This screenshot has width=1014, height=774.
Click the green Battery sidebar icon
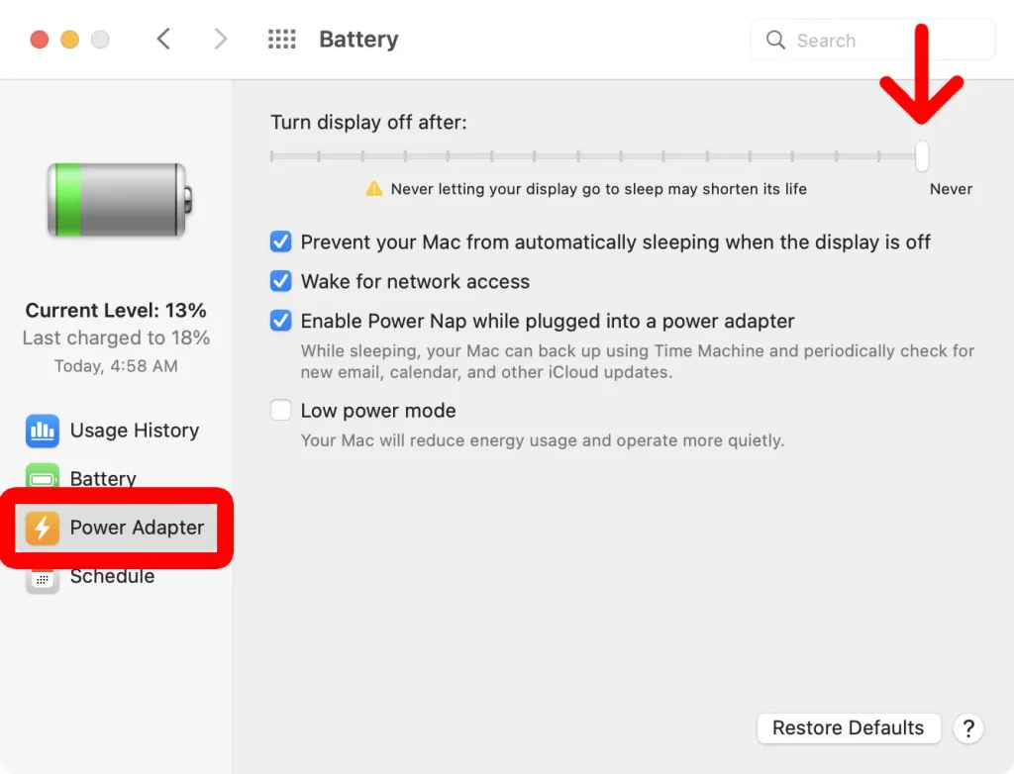[x=43, y=479]
